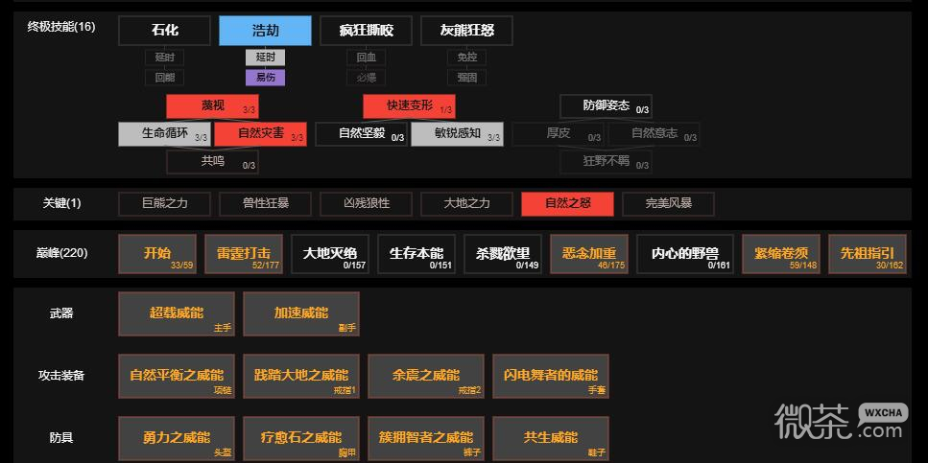Open the 超载威能 main-hand weapon aspect
The height and width of the screenshot is (463, 928).
tap(177, 314)
